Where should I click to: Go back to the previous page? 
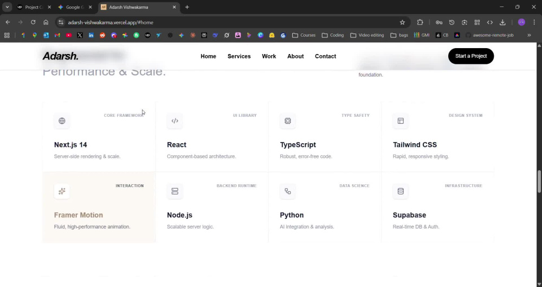point(8,22)
